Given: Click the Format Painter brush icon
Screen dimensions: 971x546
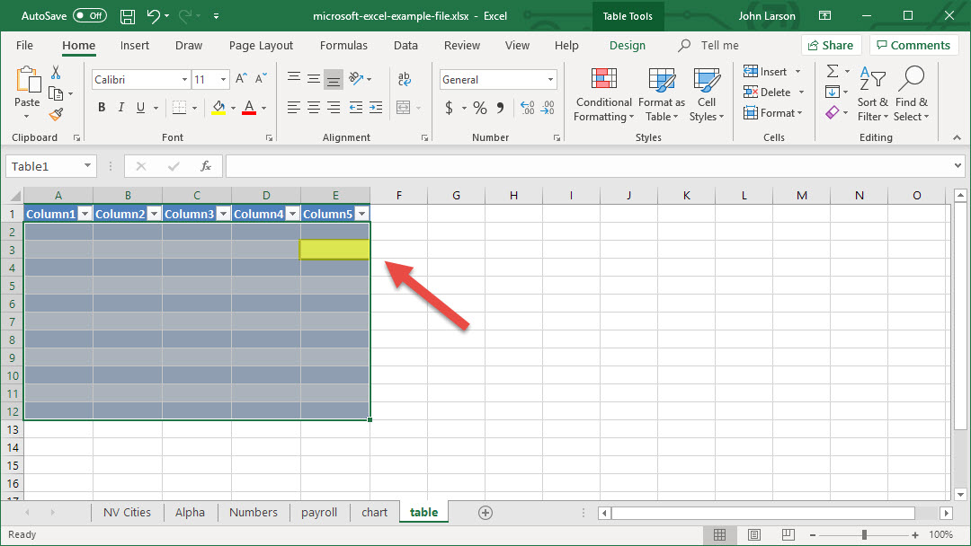Looking at the screenshot, I should 56,115.
